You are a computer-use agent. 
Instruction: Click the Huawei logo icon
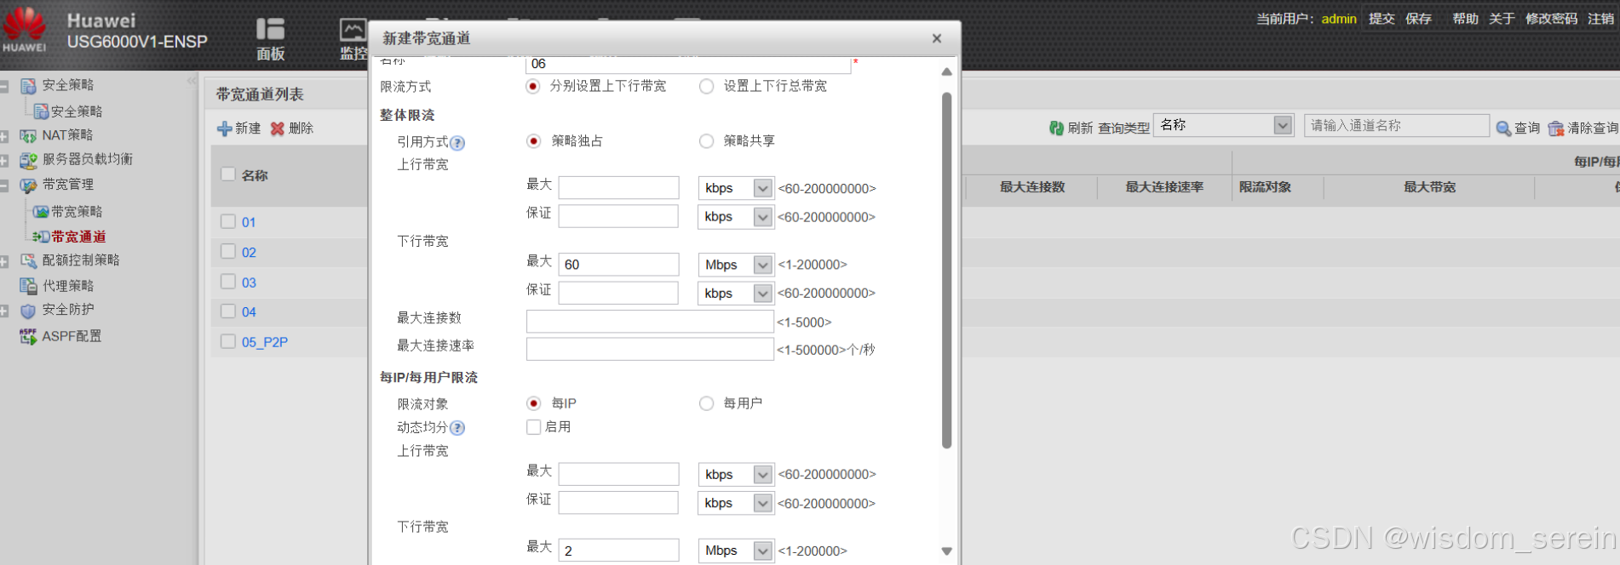tap(24, 29)
